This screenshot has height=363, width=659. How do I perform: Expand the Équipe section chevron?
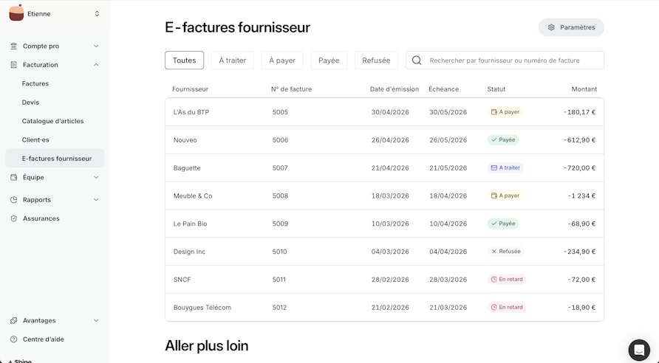[96, 178]
